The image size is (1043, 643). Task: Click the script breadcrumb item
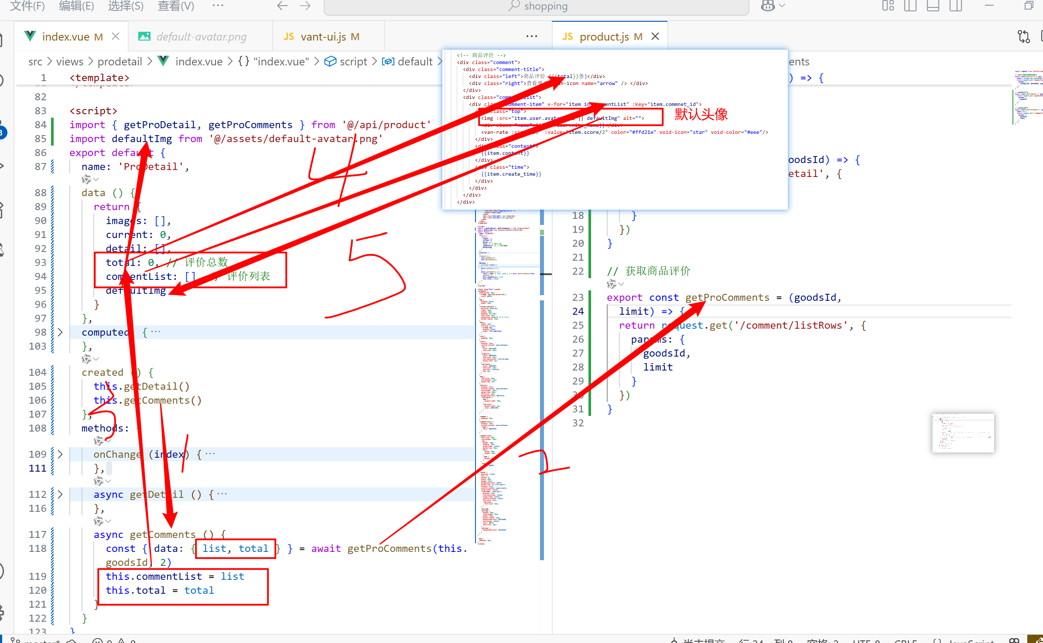[x=353, y=61]
